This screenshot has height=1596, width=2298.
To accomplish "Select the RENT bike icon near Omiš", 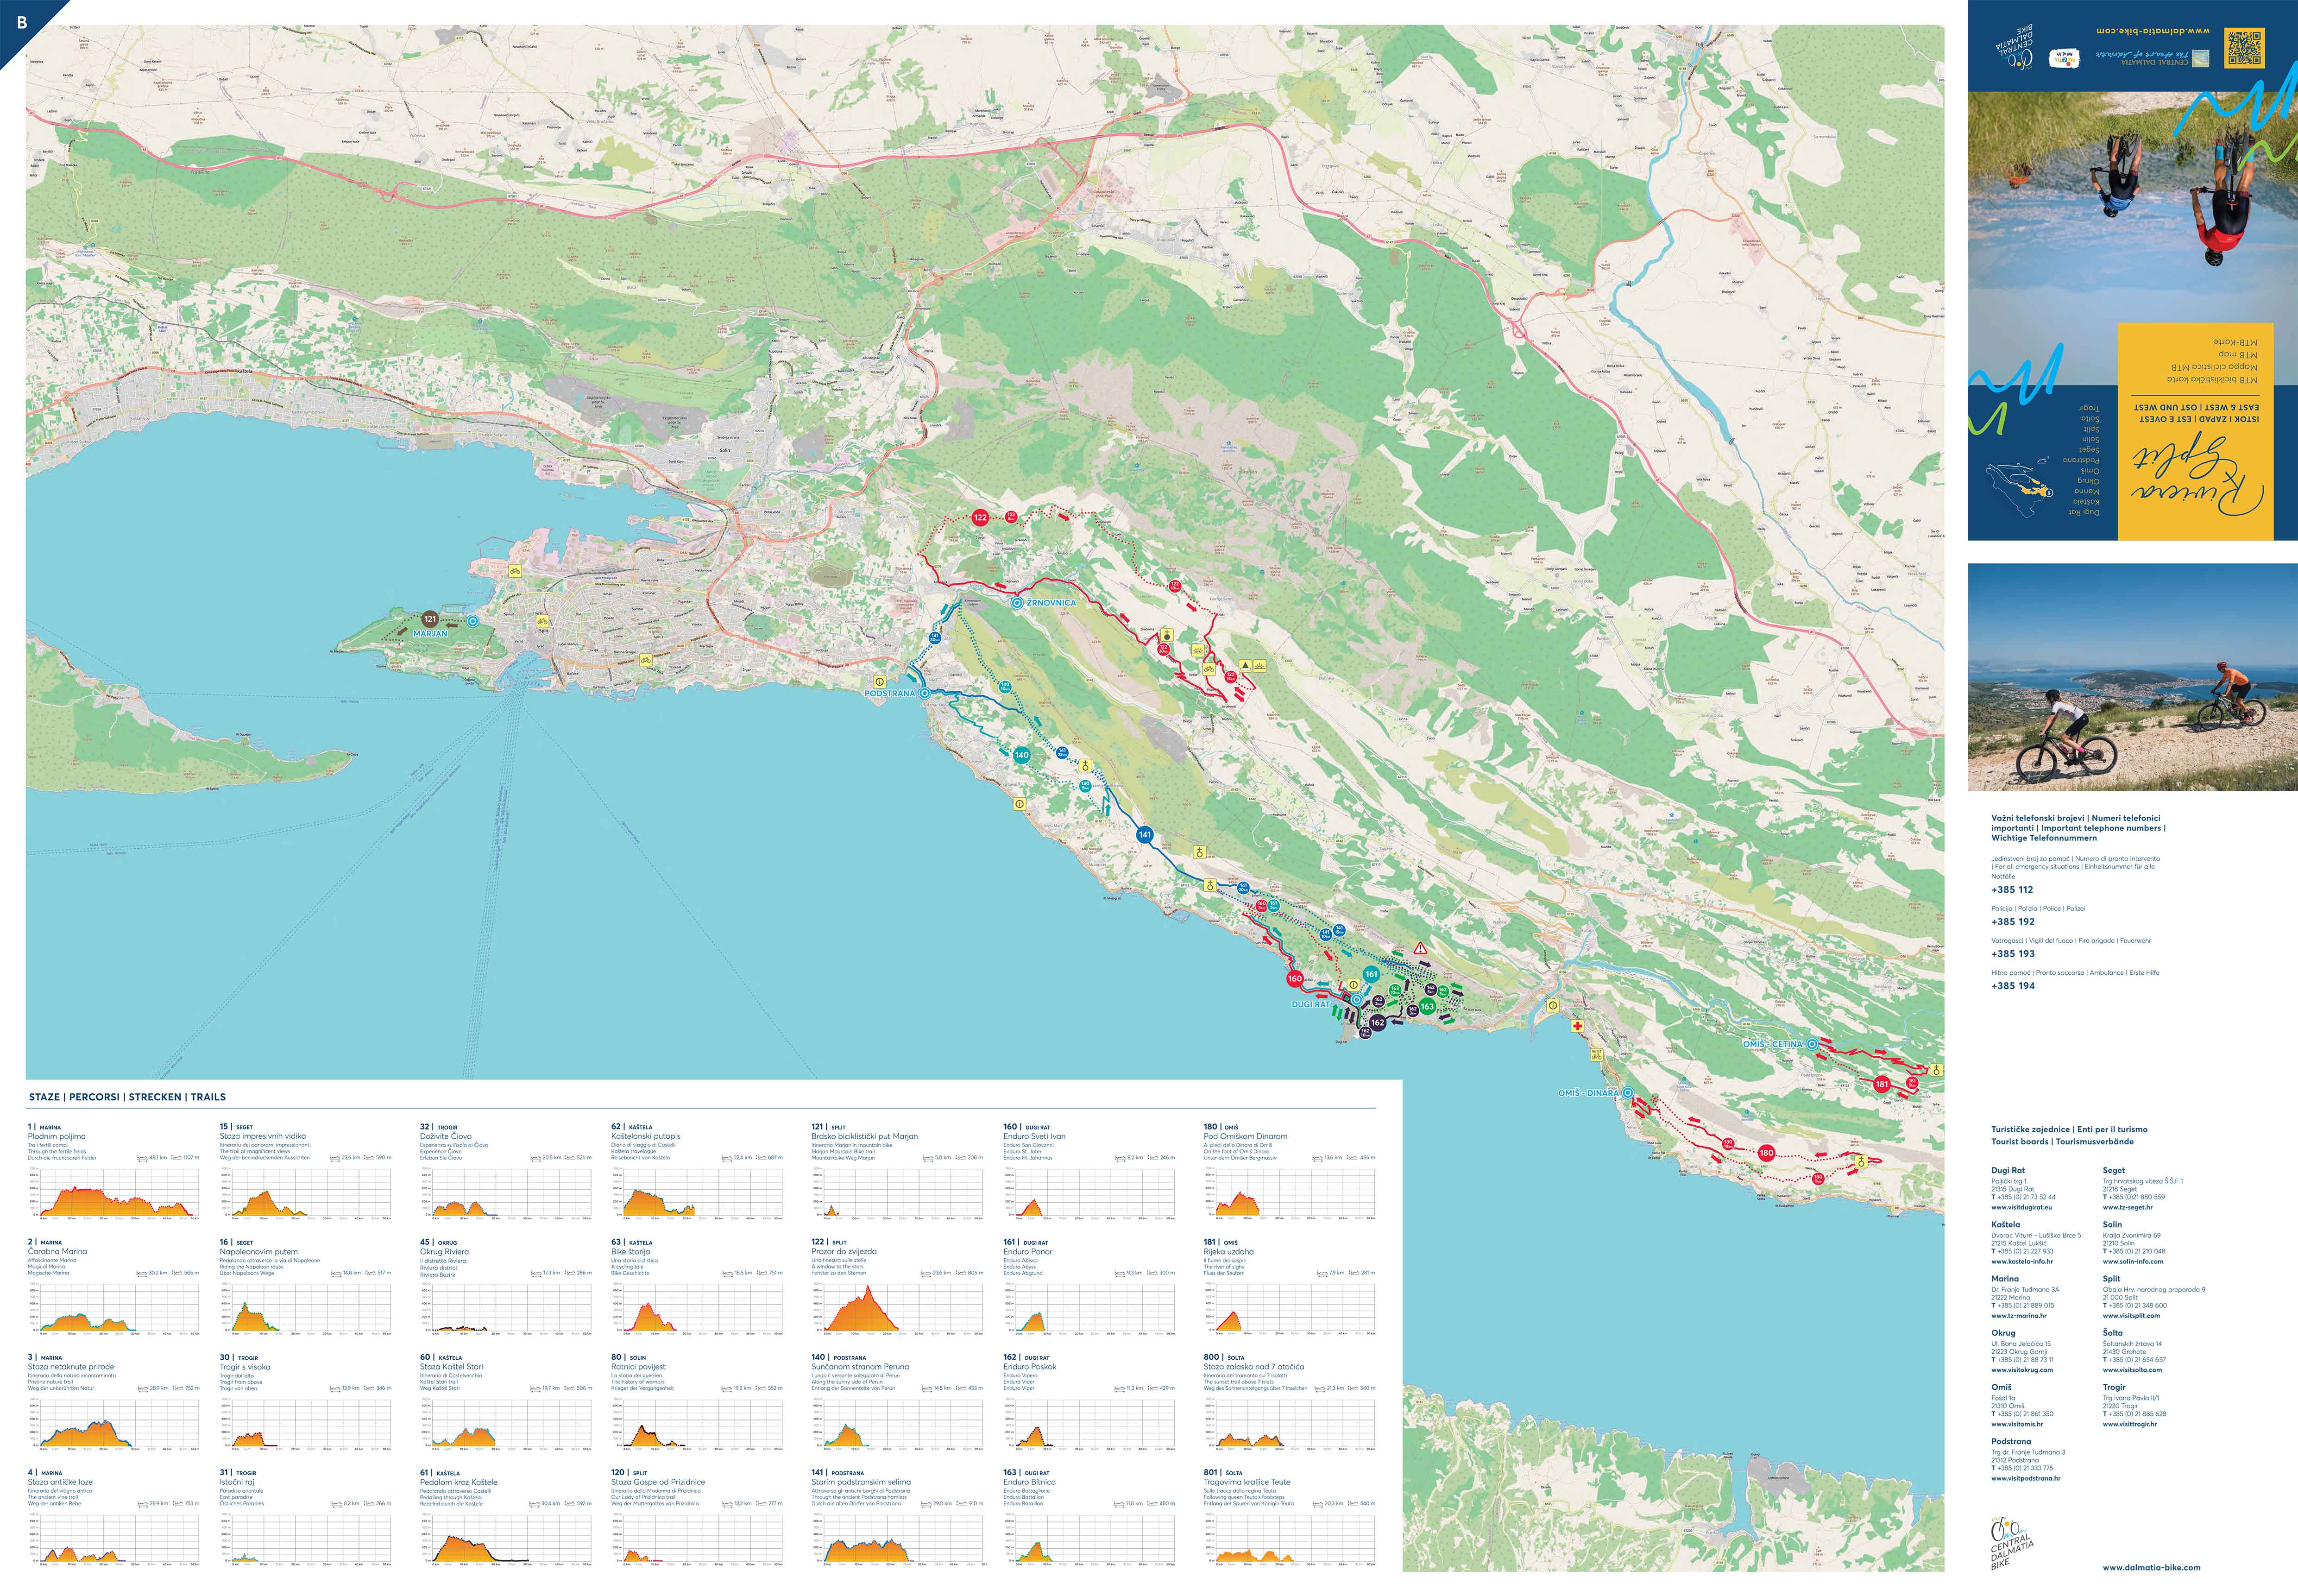I will click(x=1596, y=1055).
